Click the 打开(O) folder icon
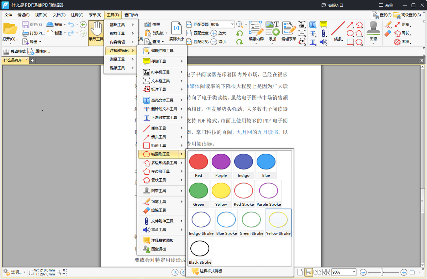Image resolution: width=427 pixels, height=279 pixels. (x=10, y=28)
